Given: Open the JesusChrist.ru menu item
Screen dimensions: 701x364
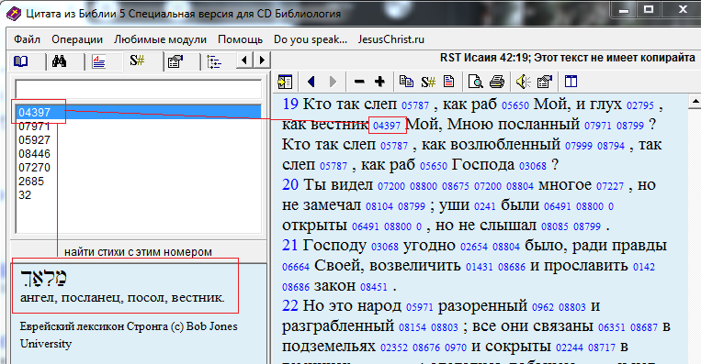Looking at the screenshot, I should (390, 39).
